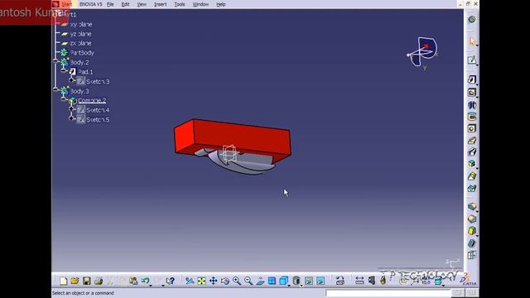This screenshot has width=530, height=298.
Task: Click the Open file folder icon
Action: 75,281
